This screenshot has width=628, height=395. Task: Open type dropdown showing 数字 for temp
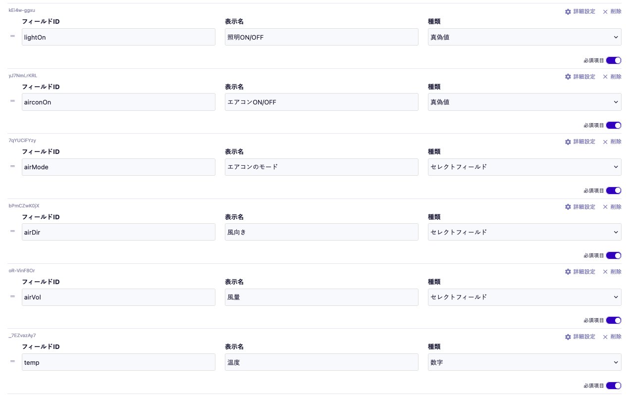click(x=524, y=362)
